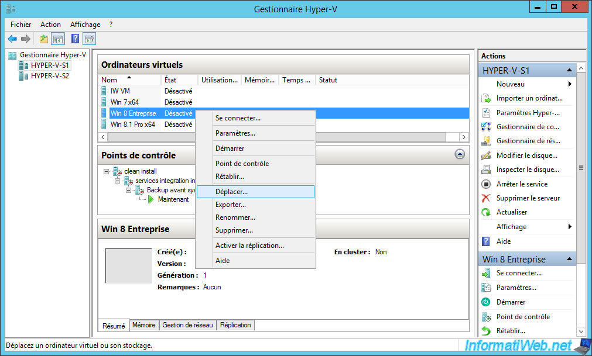Viewport: 592px width, 356px height.
Task: Switch to the Gestion de réseau tab
Action: click(187, 325)
